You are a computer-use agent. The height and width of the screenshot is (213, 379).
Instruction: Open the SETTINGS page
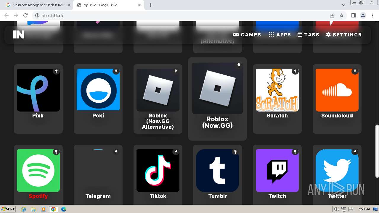click(x=344, y=35)
